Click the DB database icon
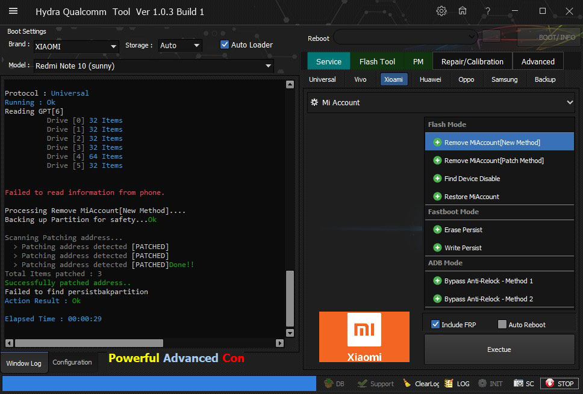Image resolution: width=583 pixels, height=394 pixels. coord(329,384)
